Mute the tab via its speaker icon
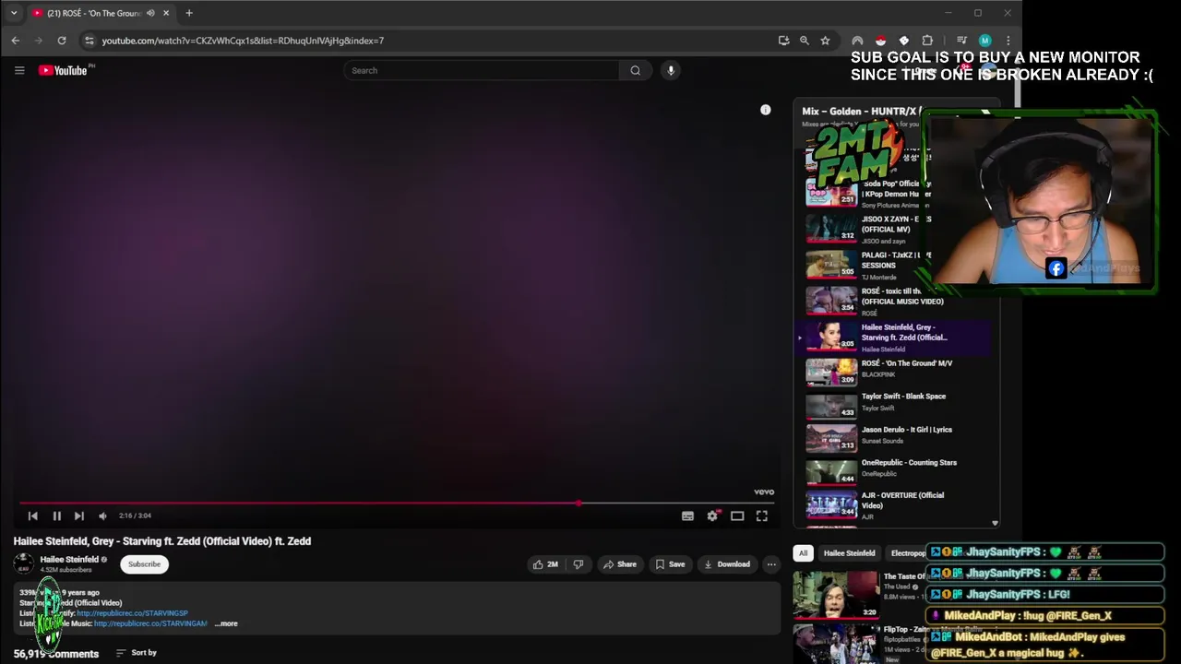This screenshot has width=1181, height=664. (150, 13)
